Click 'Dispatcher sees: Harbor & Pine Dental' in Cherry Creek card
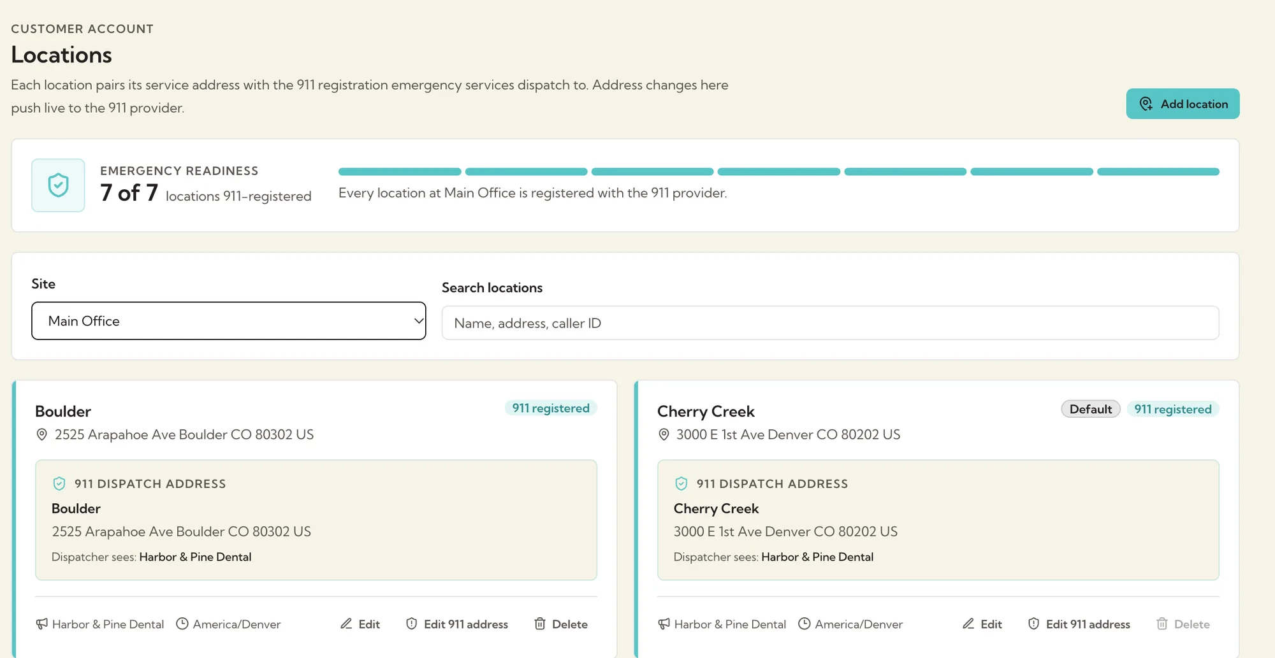1275x658 pixels. (773, 557)
